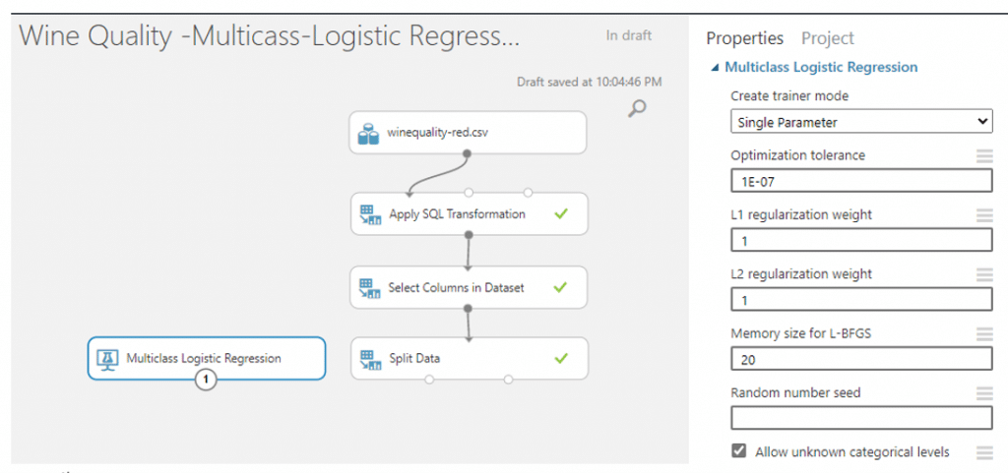Screen dimensions: 1008x473
Task: Click the magnifier search icon on canvas
Action: point(637,109)
